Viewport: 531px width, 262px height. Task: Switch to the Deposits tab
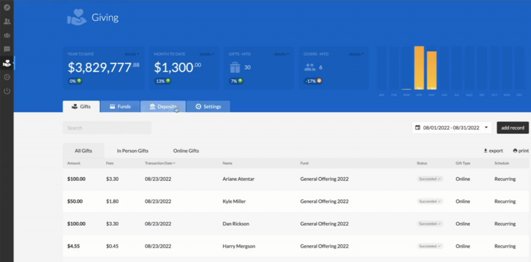(163, 107)
